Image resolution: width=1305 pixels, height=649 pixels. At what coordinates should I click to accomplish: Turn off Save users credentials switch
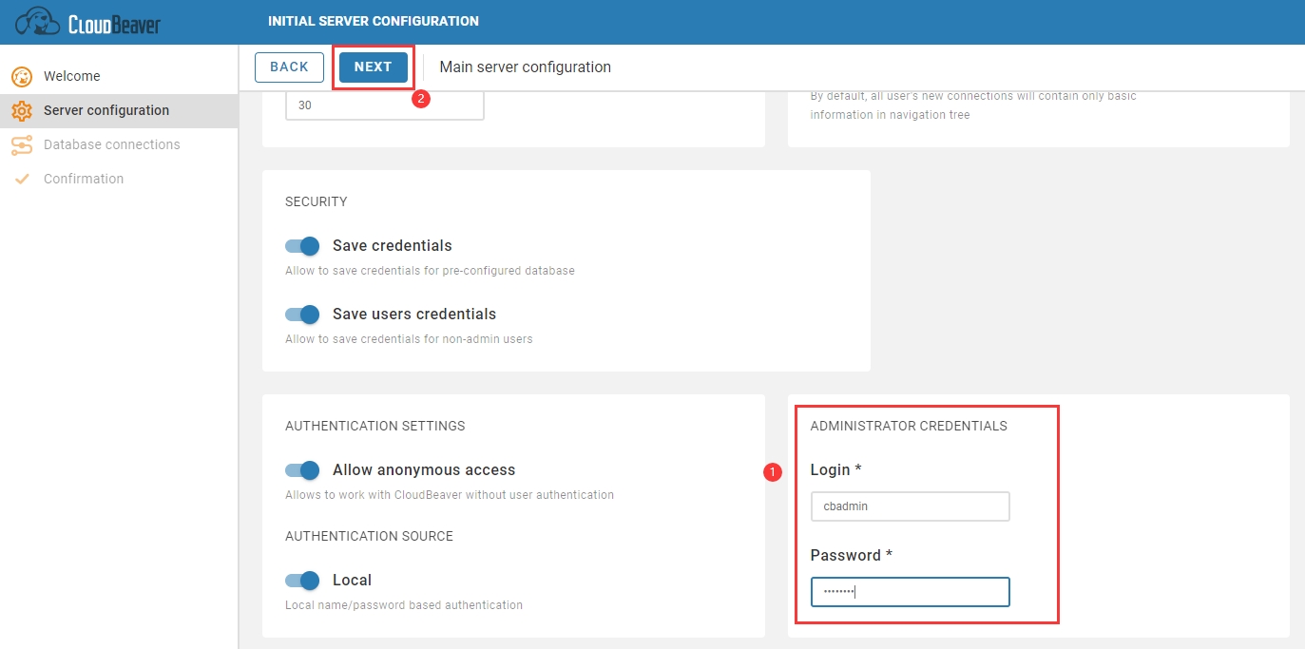302,315
